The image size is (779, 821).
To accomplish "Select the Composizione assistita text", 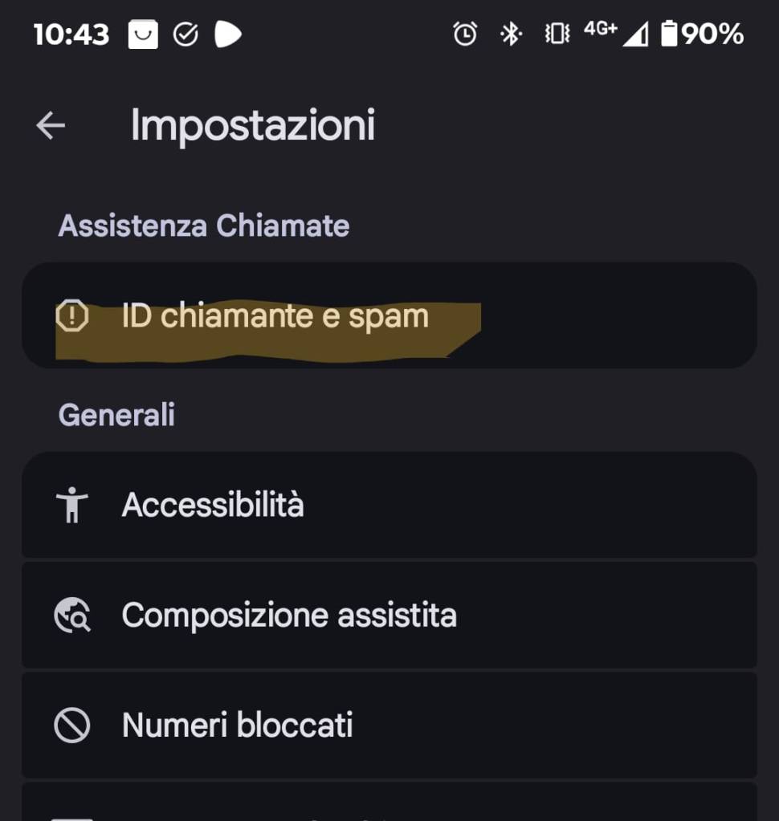I will [x=289, y=616].
